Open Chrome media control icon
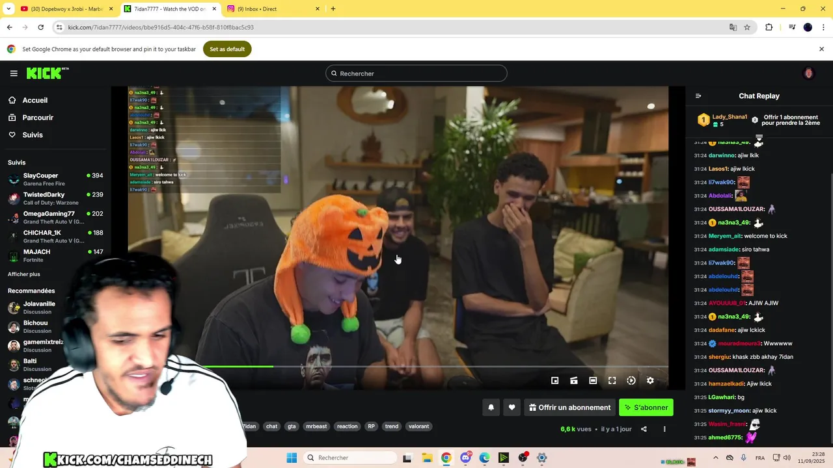Image resolution: width=833 pixels, height=468 pixels. click(792, 27)
